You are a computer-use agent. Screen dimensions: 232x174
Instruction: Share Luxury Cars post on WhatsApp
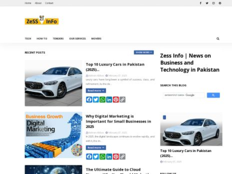[102, 100]
